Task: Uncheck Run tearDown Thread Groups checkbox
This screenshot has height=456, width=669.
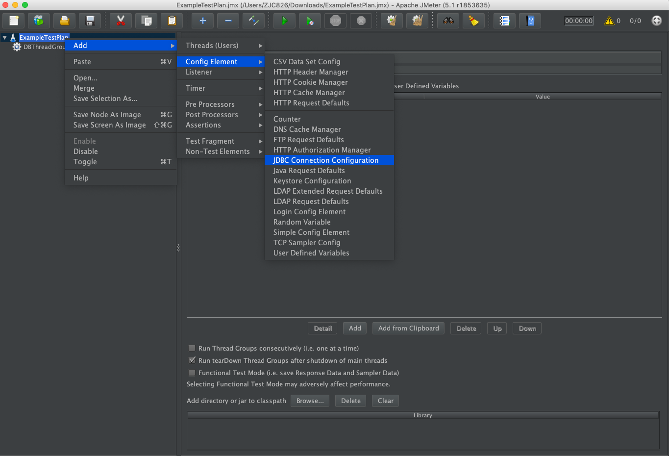Action: coord(192,360)
